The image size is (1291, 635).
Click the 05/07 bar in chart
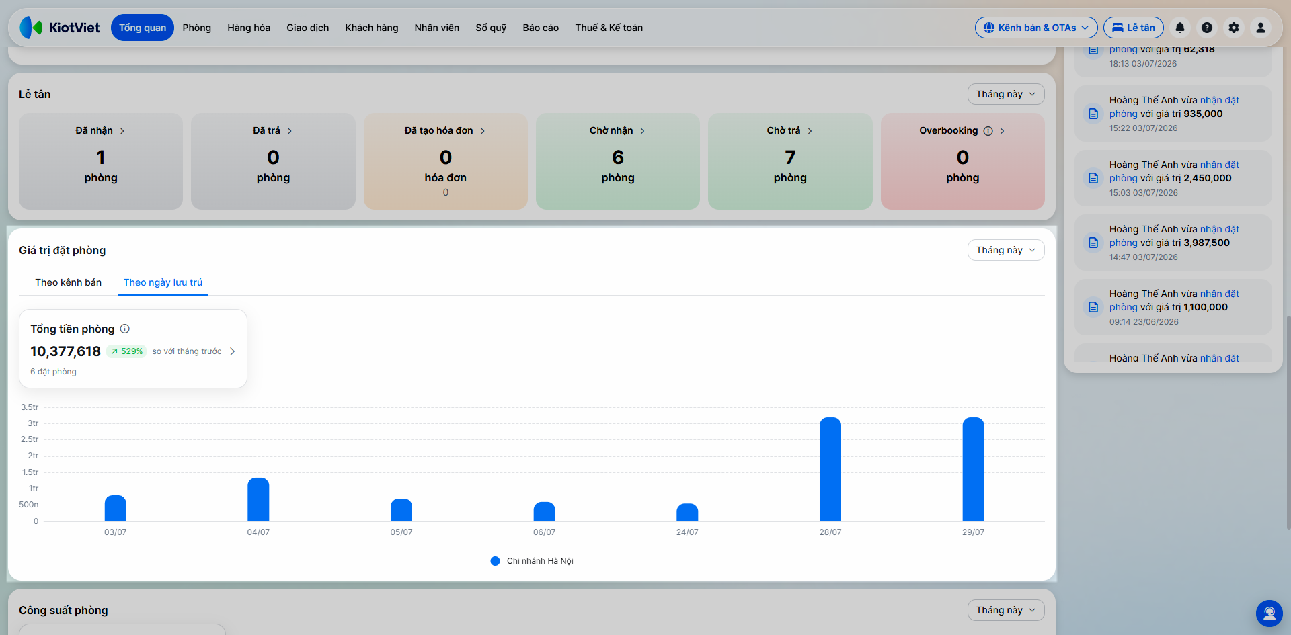(x=401, y=510)
